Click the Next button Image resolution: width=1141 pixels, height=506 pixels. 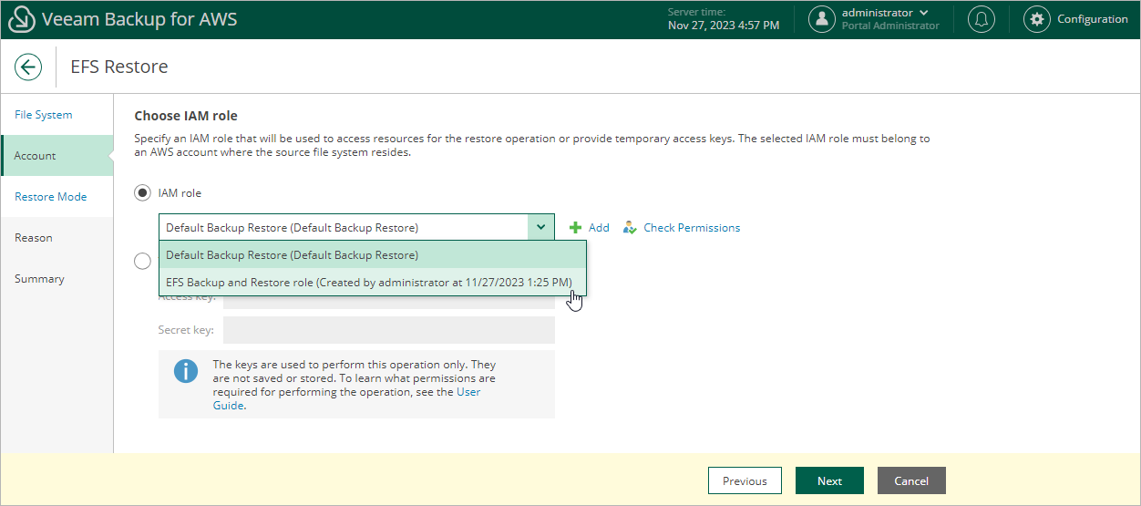(829, 480)
